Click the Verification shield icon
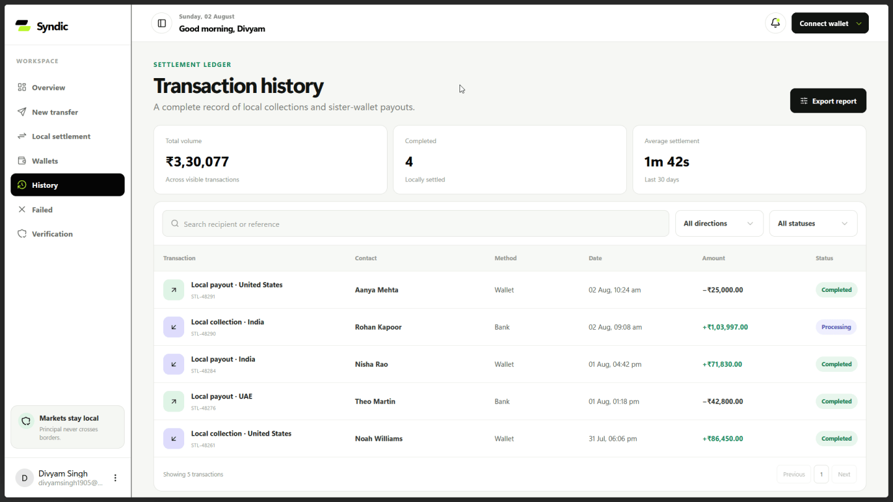The image size is (893, 502). [22, 234]
